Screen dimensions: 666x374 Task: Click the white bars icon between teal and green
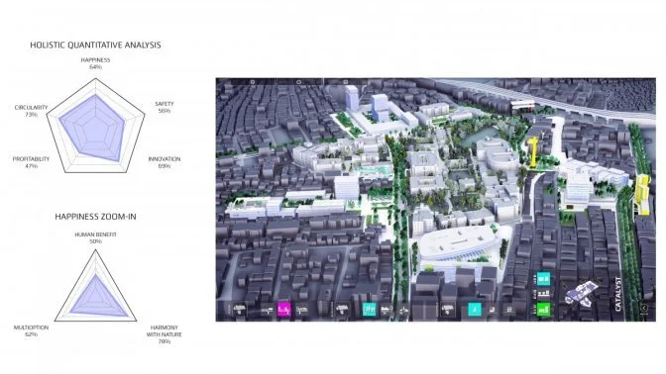[x=543, y=294]
